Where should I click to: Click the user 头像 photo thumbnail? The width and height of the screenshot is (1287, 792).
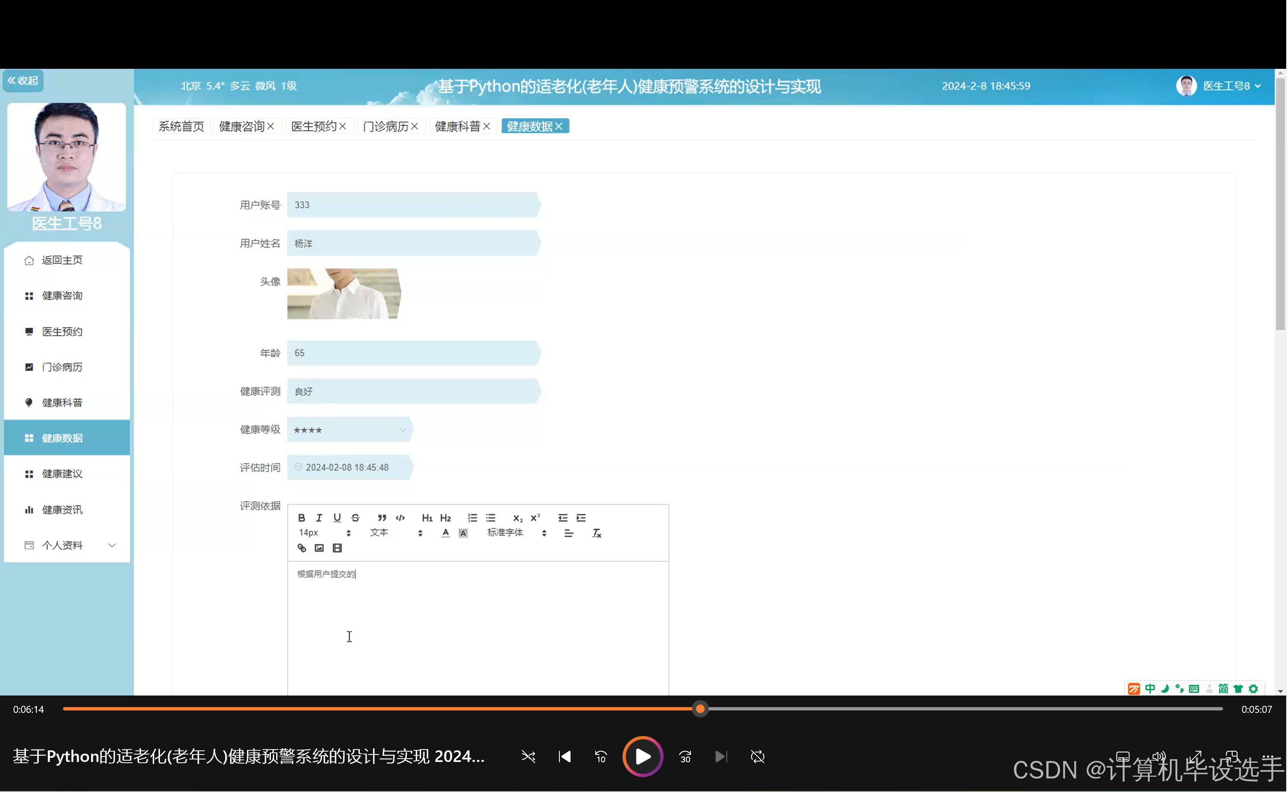(344, 294)
